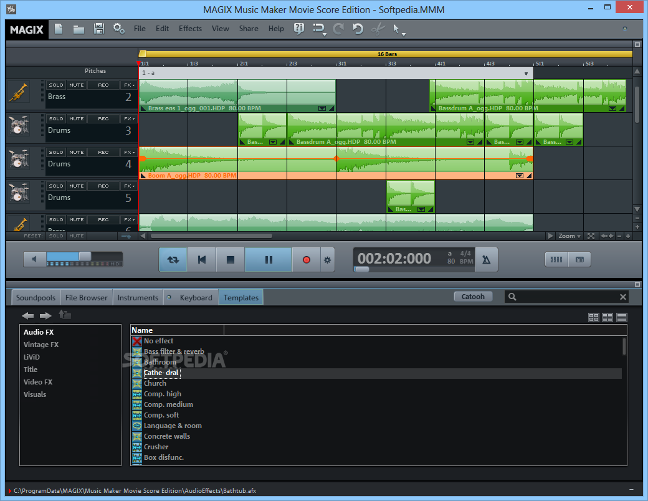648x501 pixels.
Task: Open the Zoom dropdown menu
Action: (569, 236)
